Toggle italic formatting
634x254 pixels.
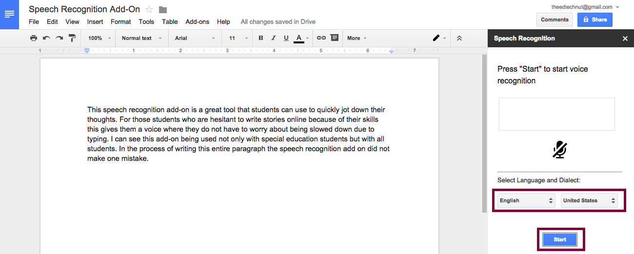pos(273,38)
